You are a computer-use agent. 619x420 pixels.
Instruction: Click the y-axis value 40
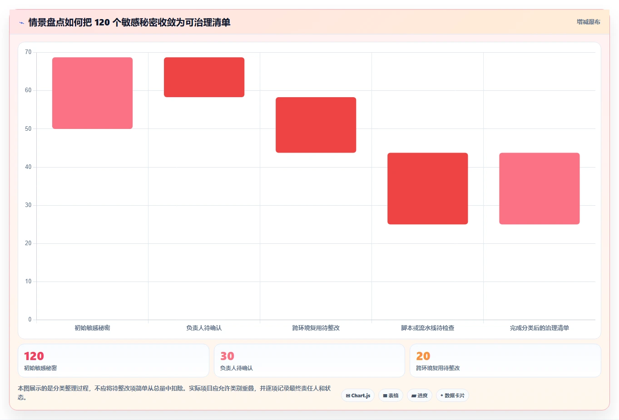coord(28,167)
